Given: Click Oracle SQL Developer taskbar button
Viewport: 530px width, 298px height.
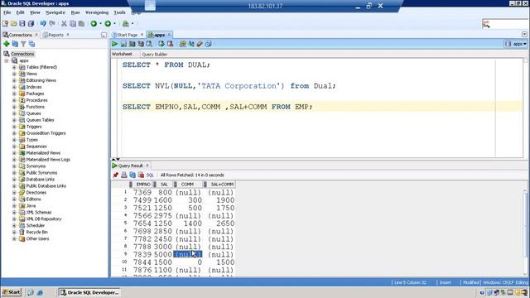Looking at the screenshot, I should [90, 292].
